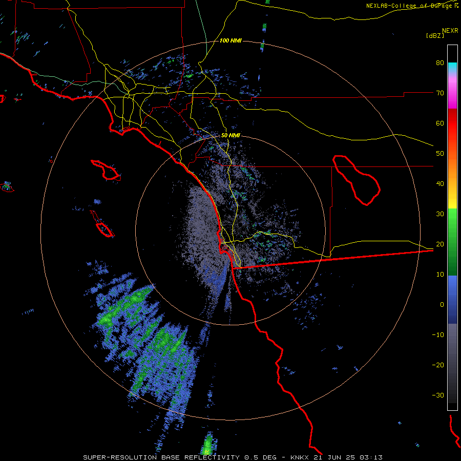Click the red band of the dBZ color bar
461x461 pixels.
[x=452, y=123]
